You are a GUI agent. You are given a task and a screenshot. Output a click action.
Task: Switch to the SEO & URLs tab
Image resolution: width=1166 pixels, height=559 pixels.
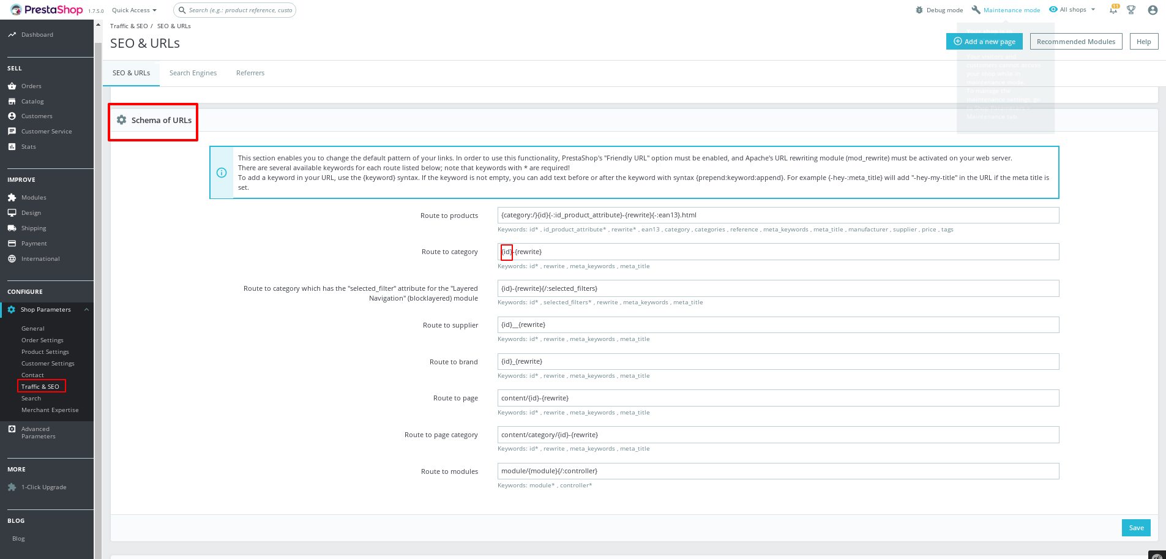click(x=131, y=73)
